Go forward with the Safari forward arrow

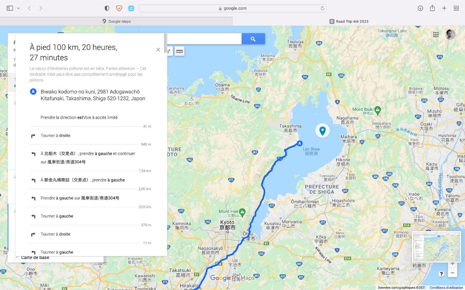pos(41,8)
